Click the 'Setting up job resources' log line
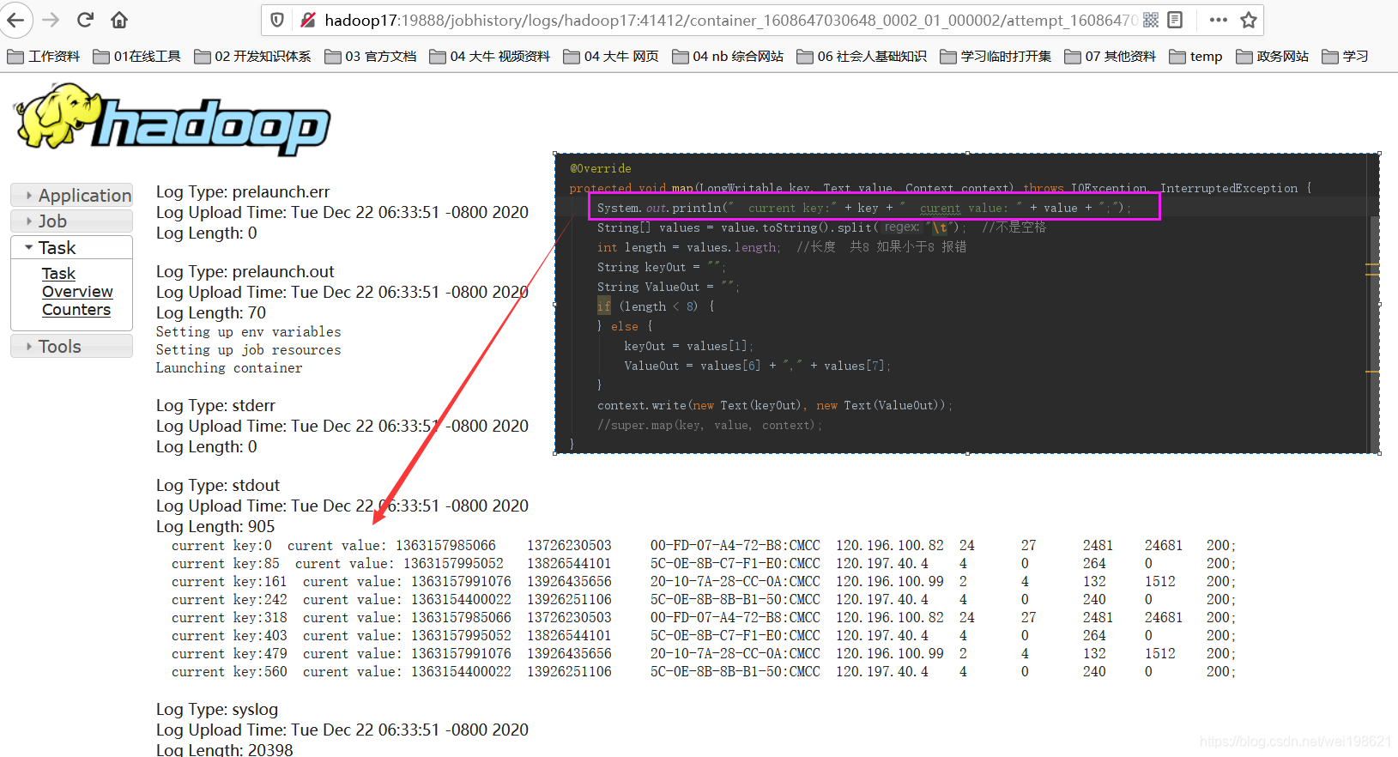This screenshot has height=757, width=1398. tap(249, 350)
